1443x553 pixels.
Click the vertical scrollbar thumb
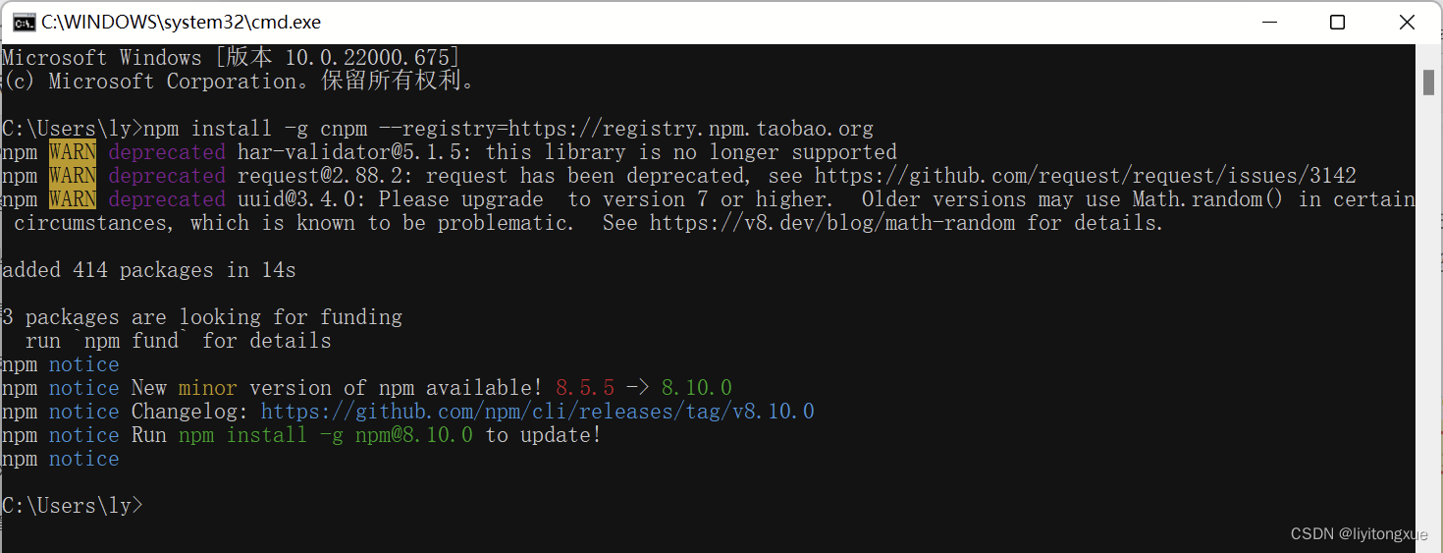[x=1429, y=83]
